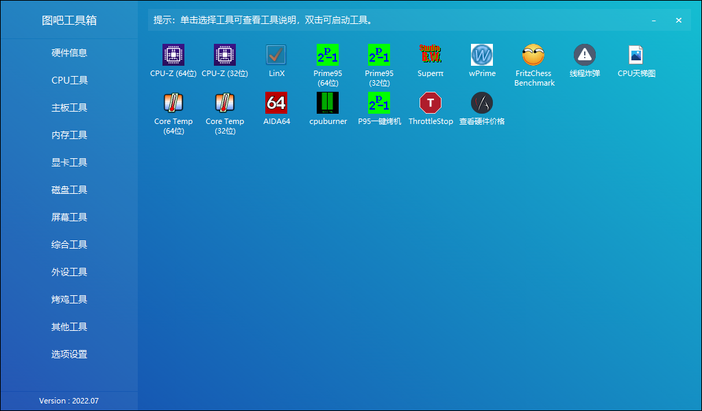
Task: Open 选项设置 in the sidebar
Action: coord(69,354)
